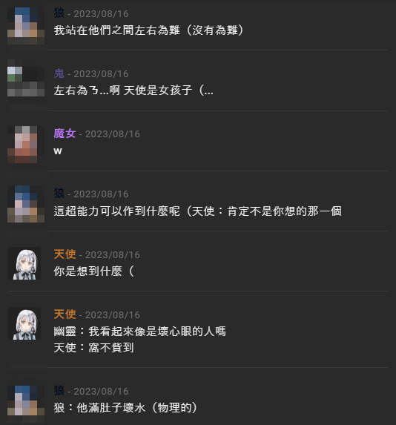The height and width of the screenshot is (425, 396).
Task: Click message line 天使：窩不貲到
Action: (x=93, y=348)
